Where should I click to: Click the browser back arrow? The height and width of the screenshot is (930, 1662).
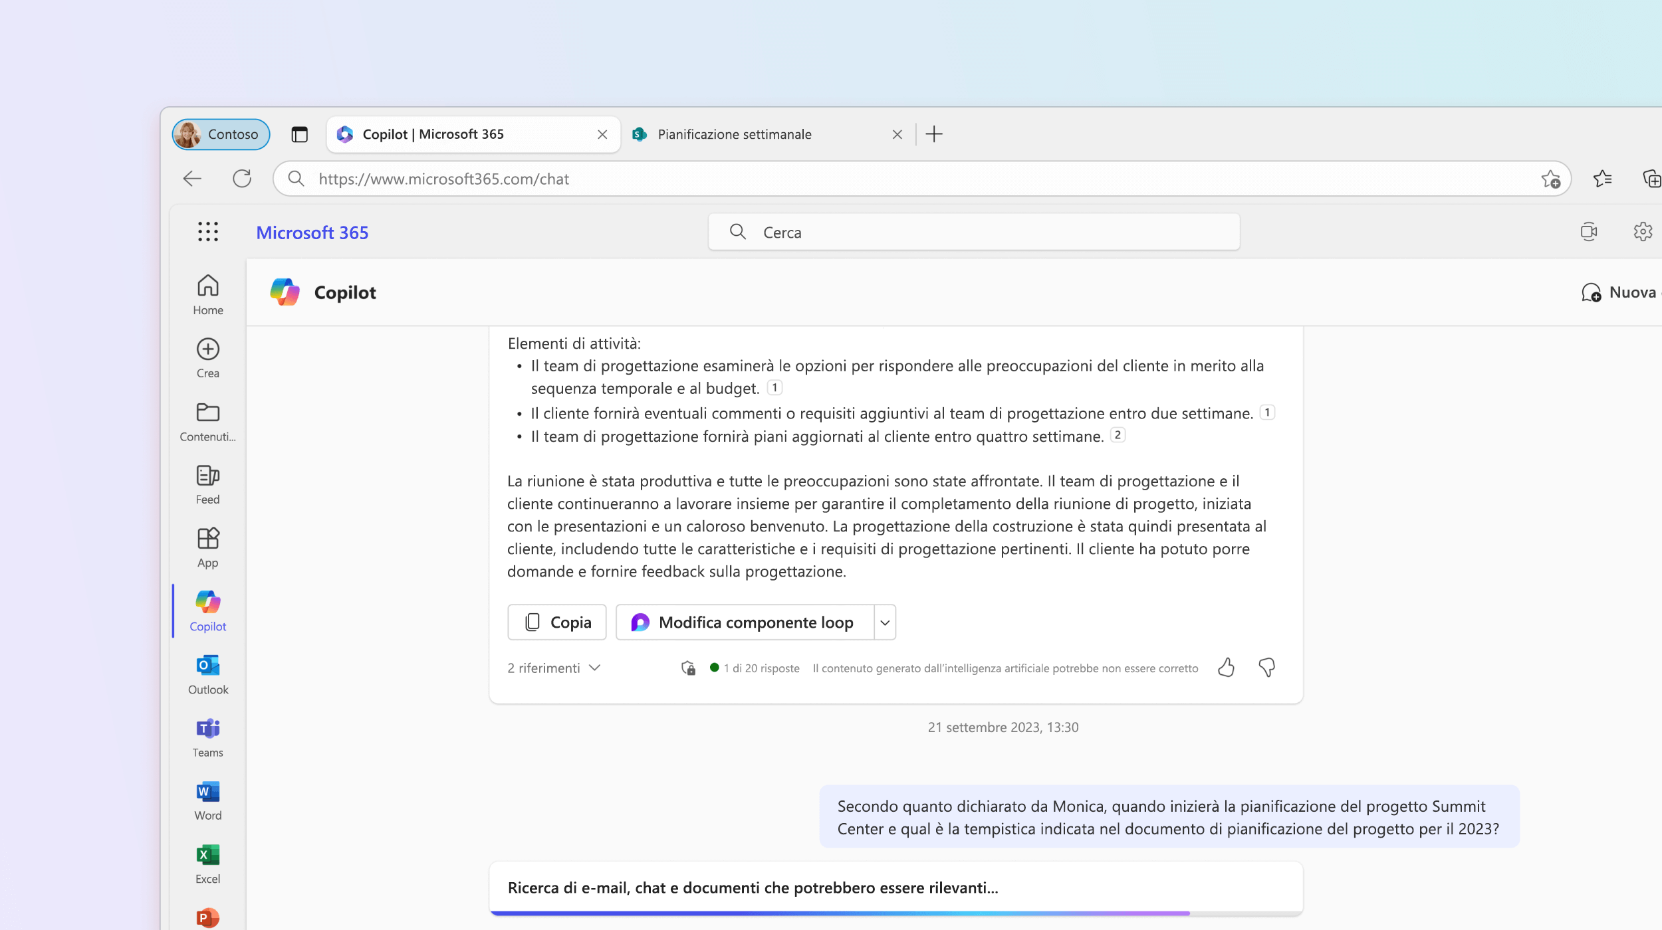192,179
